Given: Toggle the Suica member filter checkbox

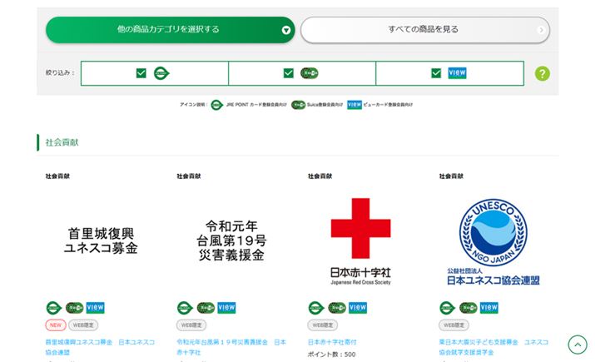Looking at the screenshot, I should pyautogui.click(x=289, y=73).
